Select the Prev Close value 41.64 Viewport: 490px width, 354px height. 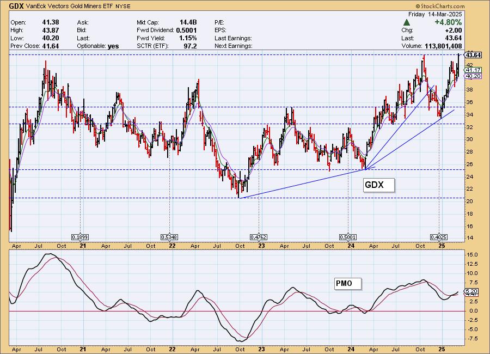point(51,46)
